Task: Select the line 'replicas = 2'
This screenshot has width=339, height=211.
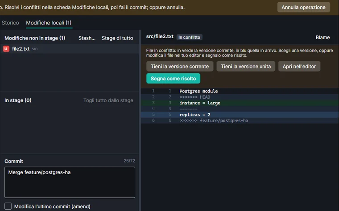Action: click(240, 115)
